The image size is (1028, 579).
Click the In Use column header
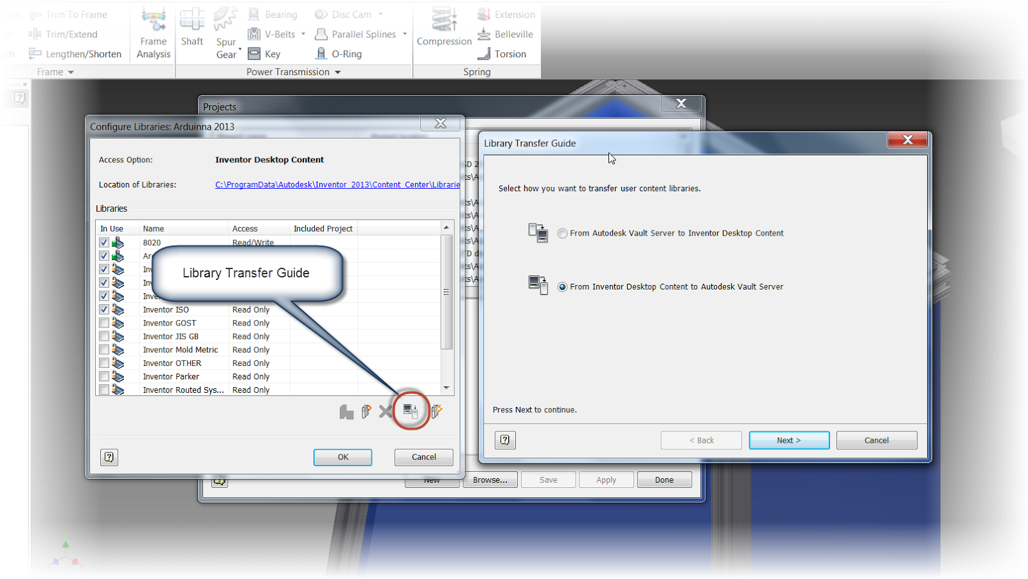pyautogui.click(x=118, y=229)
